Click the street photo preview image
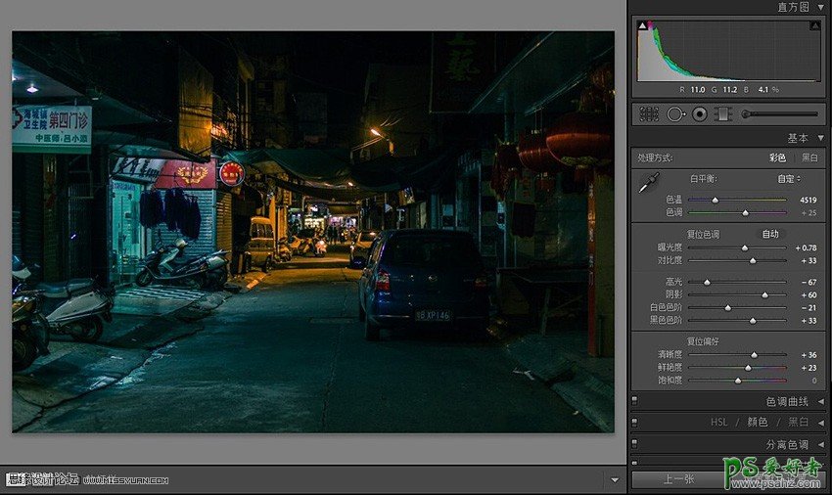832x495 pixels. click(x=312, y=232)
